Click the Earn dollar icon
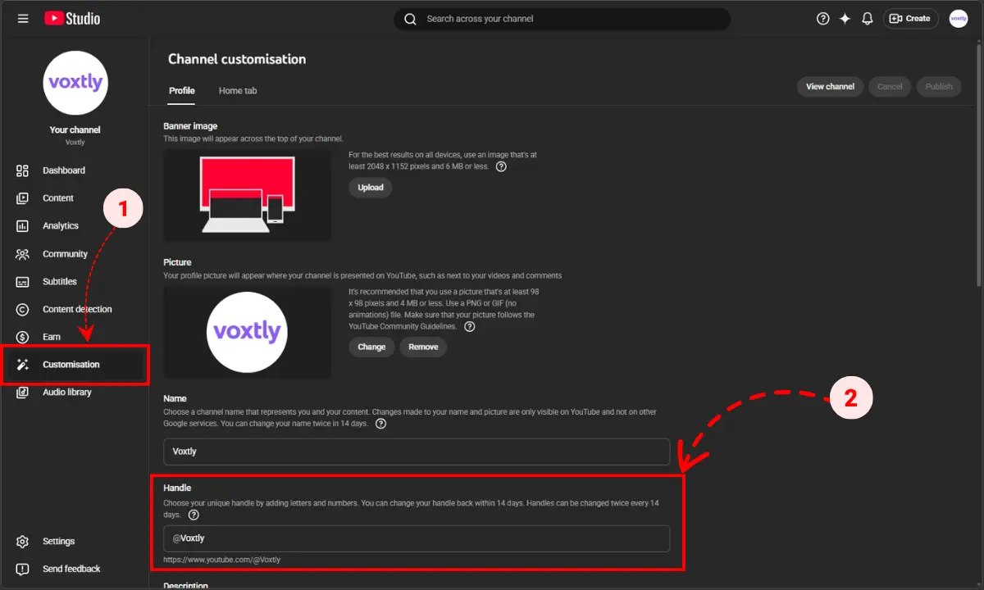 point(23,337)
